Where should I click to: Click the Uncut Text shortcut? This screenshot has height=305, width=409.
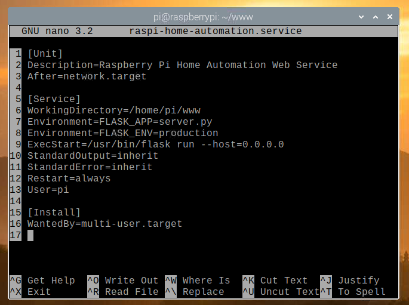click(290, 292)
